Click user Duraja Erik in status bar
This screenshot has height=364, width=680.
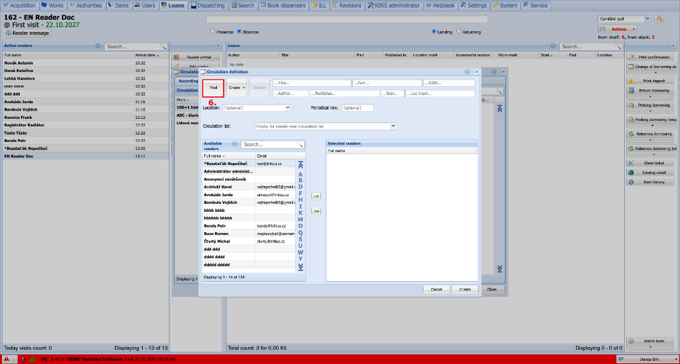(x=647, y=359)
